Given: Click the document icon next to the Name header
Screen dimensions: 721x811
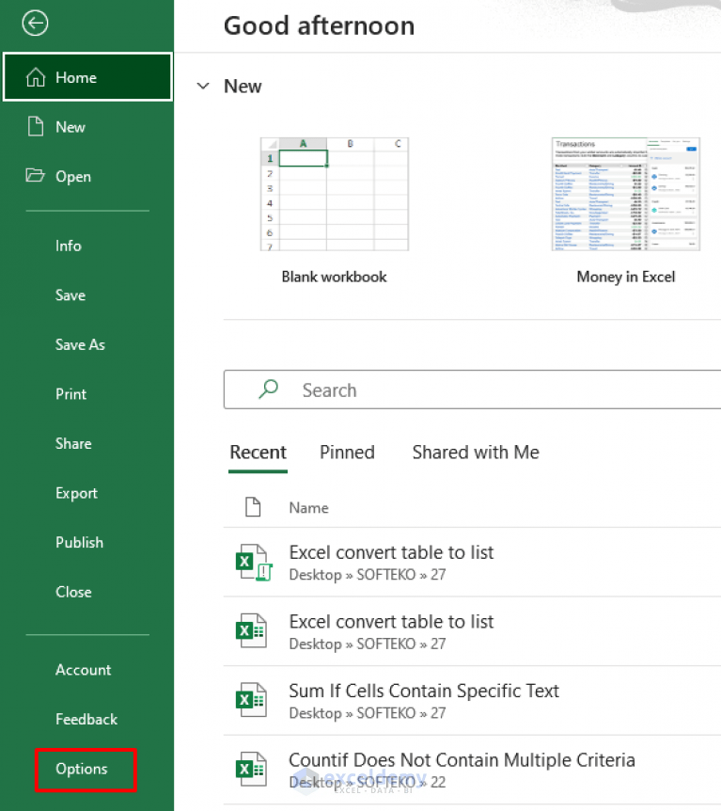Looking at the screenshot, I should [x=253, y=507].
